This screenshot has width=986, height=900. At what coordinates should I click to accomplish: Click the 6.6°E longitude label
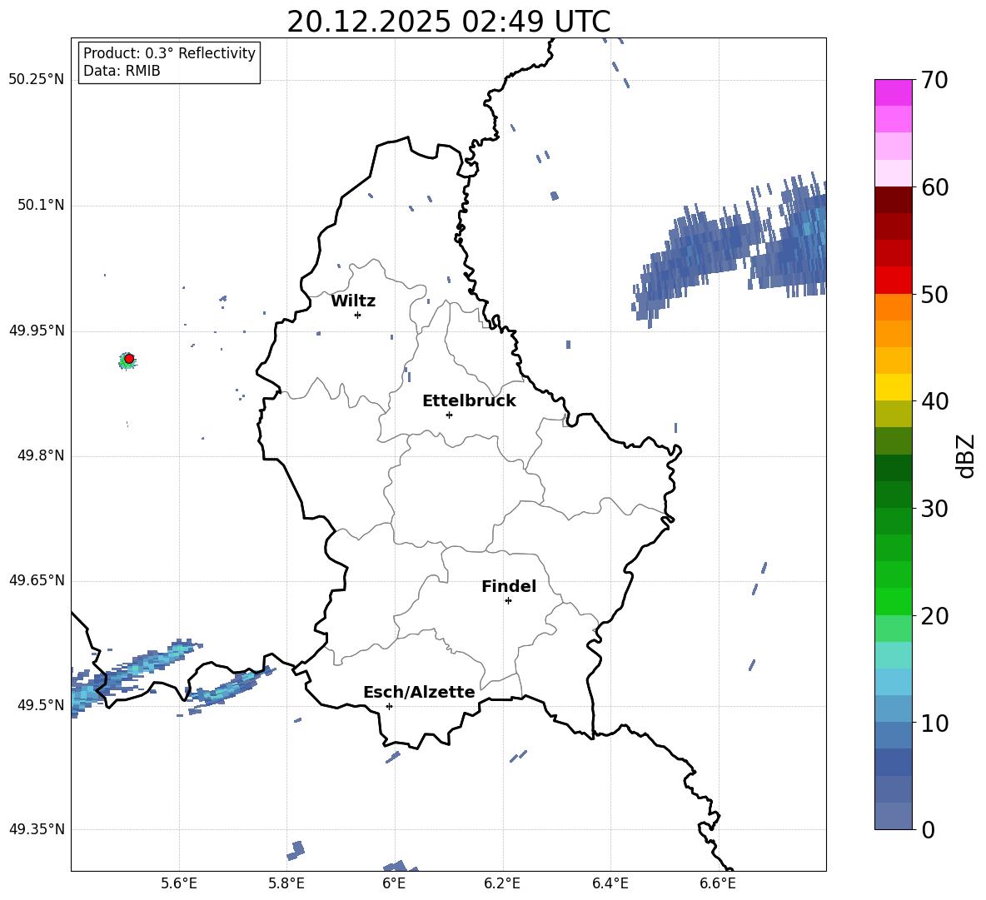point(718,884)
